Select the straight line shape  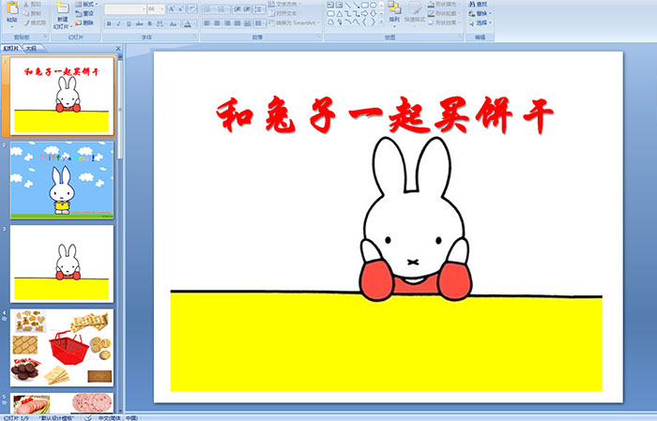tap(348, 5)
